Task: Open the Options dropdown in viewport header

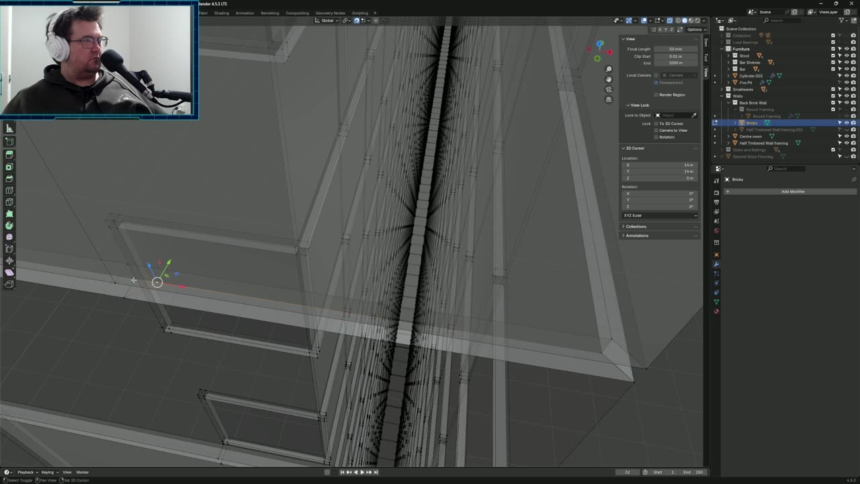Action: [695, 30]
